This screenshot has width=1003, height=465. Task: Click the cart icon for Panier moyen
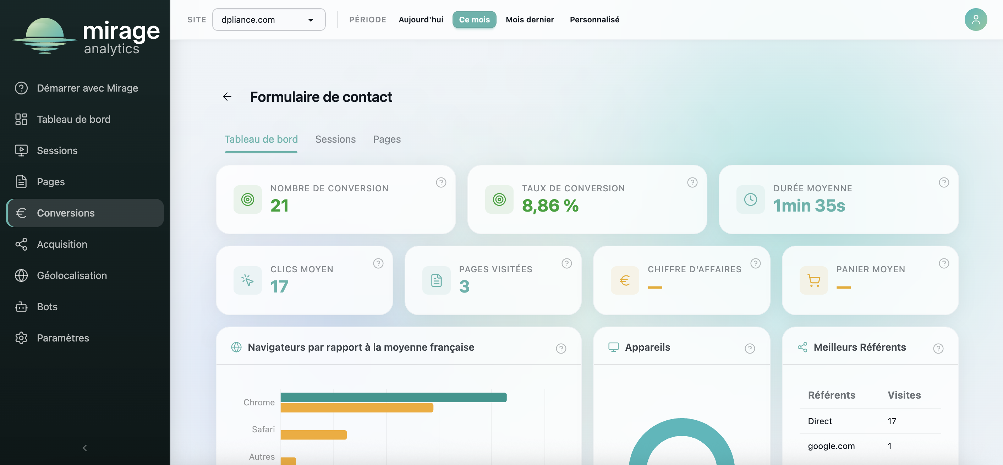click(x=813, y=280)
